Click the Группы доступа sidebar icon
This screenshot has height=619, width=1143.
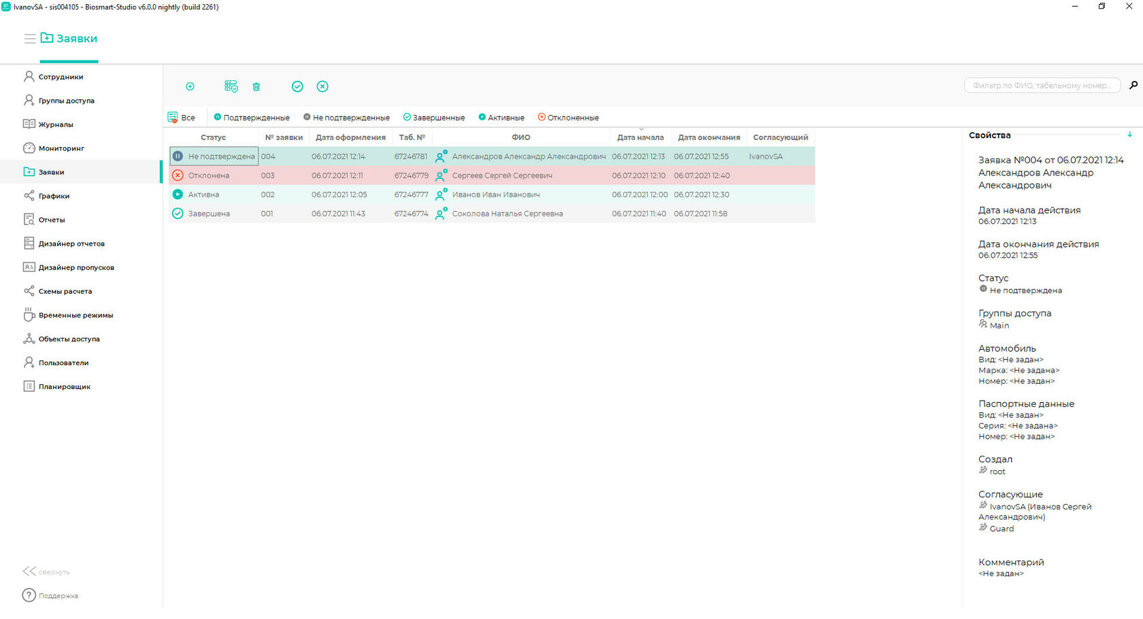pos(29,100)
